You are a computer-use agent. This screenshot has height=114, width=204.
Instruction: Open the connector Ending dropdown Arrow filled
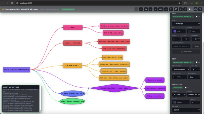[193, 95]
